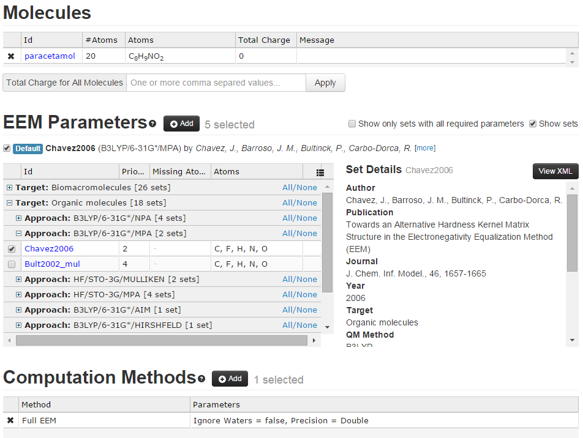Screen dimensions: 583x438
Task: Open the grid column options menu icon
Action: [320, 173]
